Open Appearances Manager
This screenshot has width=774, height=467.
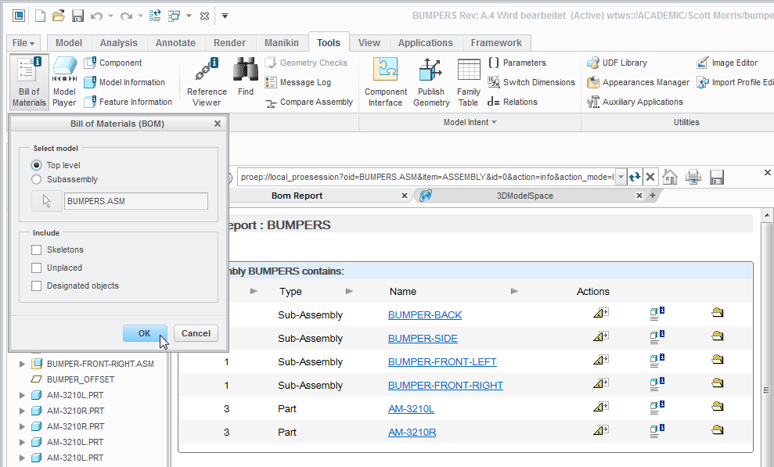click(x=639, y=82)
